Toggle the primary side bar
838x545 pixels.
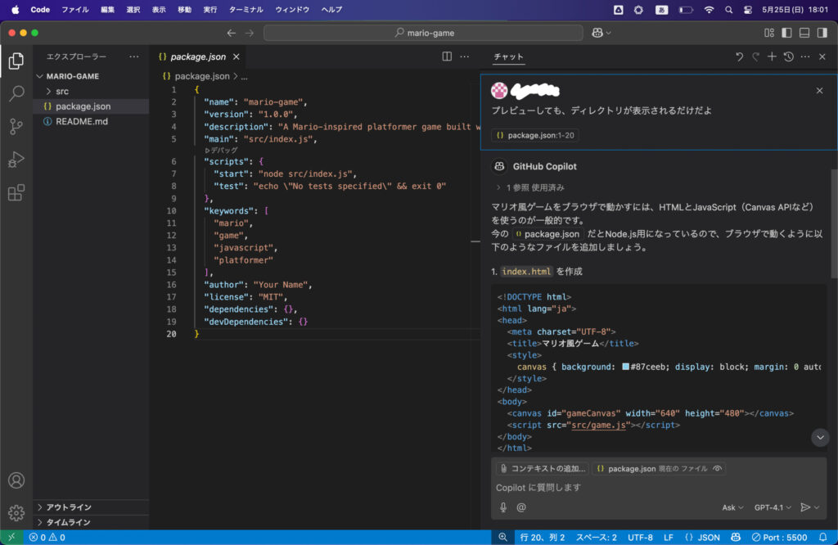coord(786,33)
